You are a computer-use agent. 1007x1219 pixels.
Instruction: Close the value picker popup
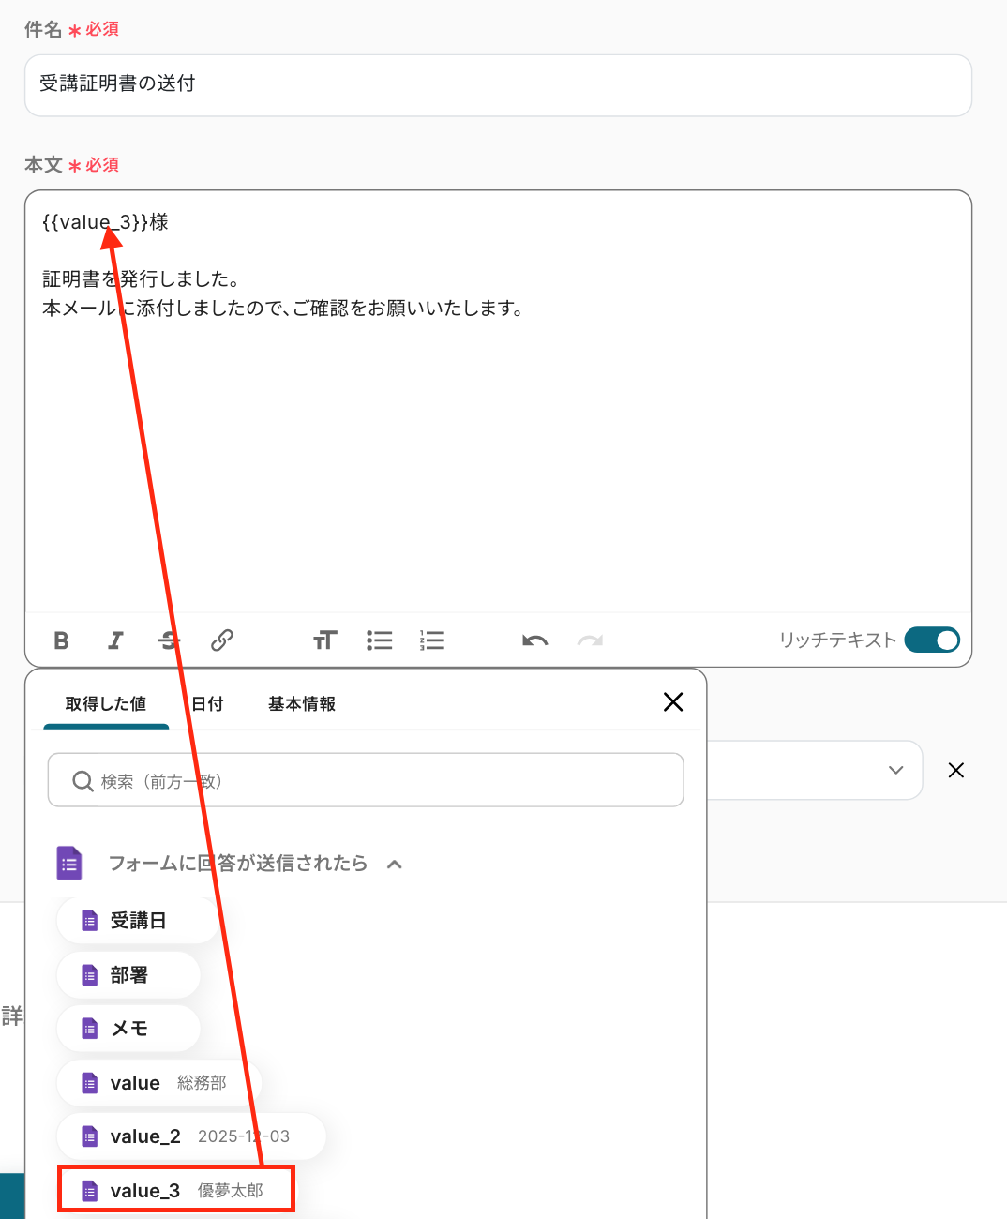tap(672, 702)
